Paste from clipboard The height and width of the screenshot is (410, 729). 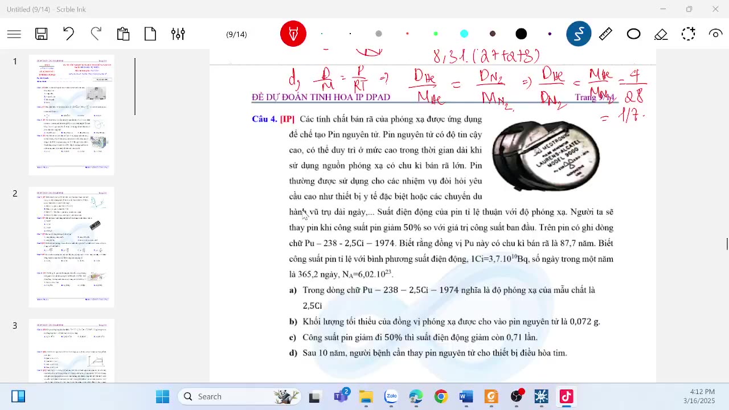[124, 34]
